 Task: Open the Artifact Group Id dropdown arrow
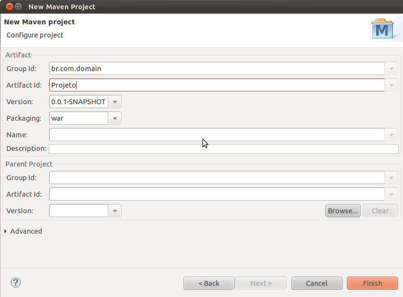391,69
